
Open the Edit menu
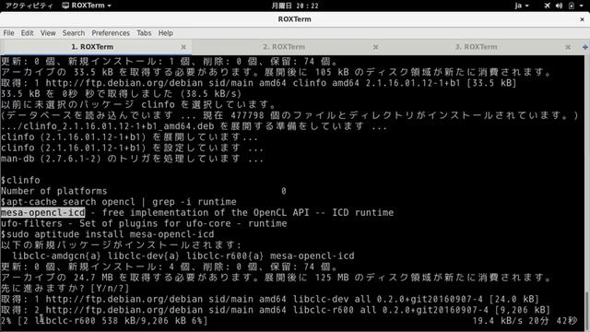27,33
